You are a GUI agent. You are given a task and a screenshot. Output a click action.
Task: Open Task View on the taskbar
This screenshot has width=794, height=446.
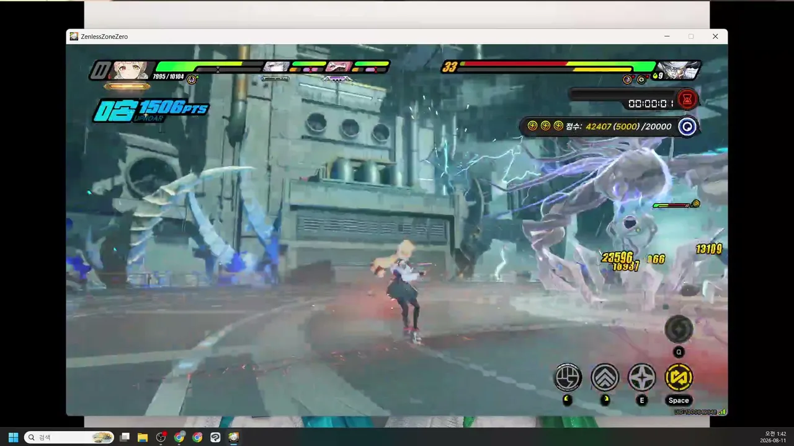[x=125, y=437]
